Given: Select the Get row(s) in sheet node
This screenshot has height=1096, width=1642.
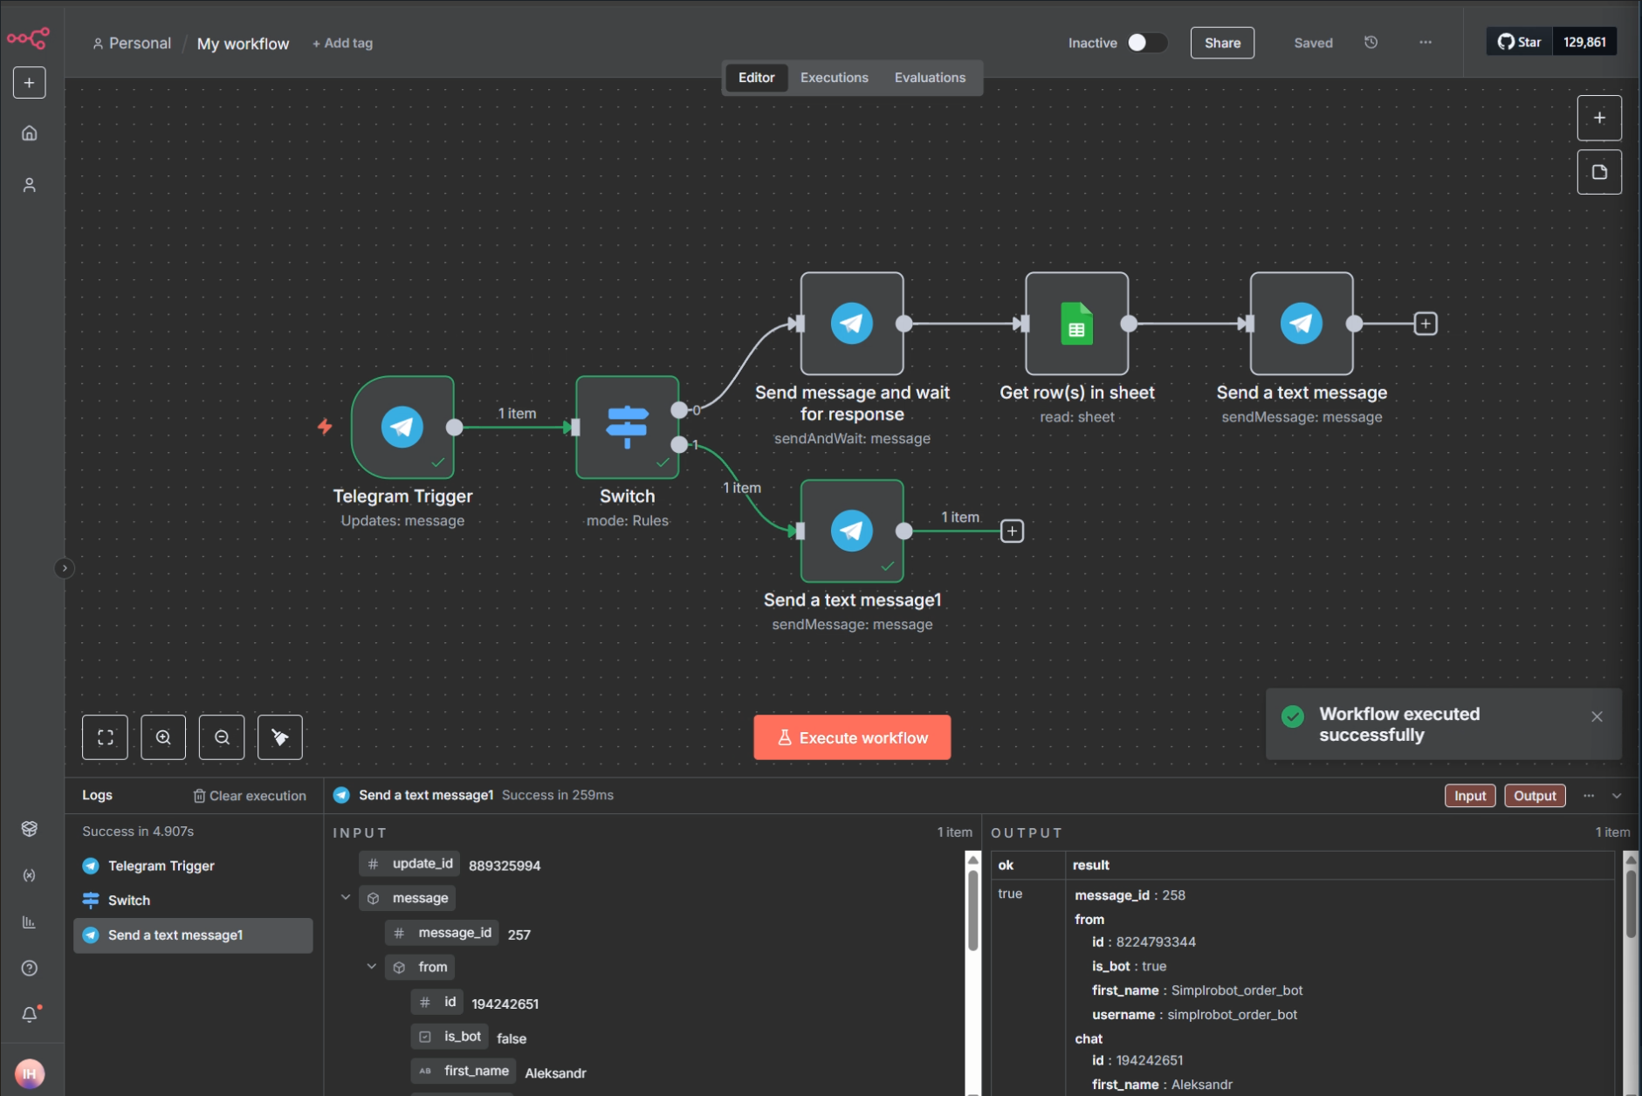Looking at the screenshot, I should point(1076,324).
